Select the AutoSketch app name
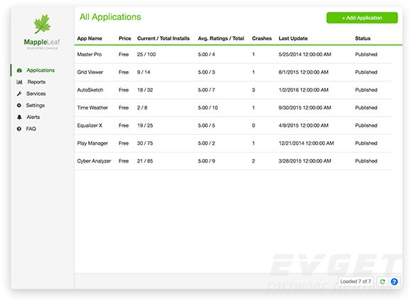This screenshot has height=303, width=413. [90, 90]
